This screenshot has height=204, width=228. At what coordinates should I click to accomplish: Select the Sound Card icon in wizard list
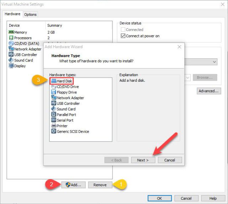(x=53, y=109)
